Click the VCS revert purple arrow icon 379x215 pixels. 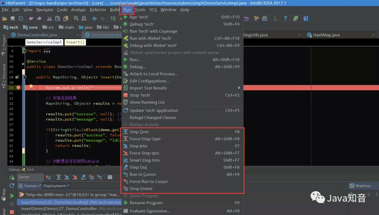(x=246, y=19)
